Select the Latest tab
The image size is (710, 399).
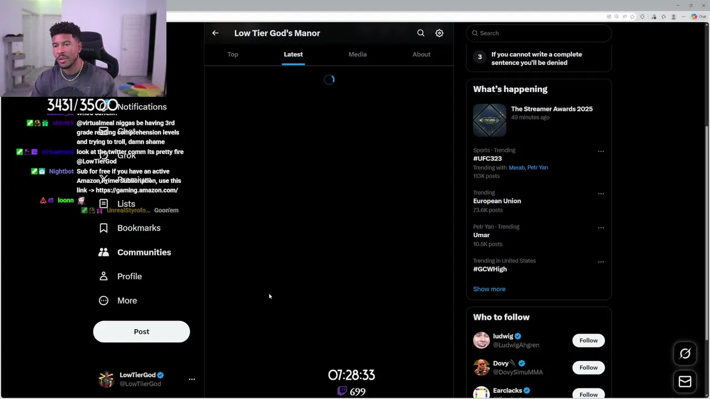pyautogui.click(x=293, y=54)
